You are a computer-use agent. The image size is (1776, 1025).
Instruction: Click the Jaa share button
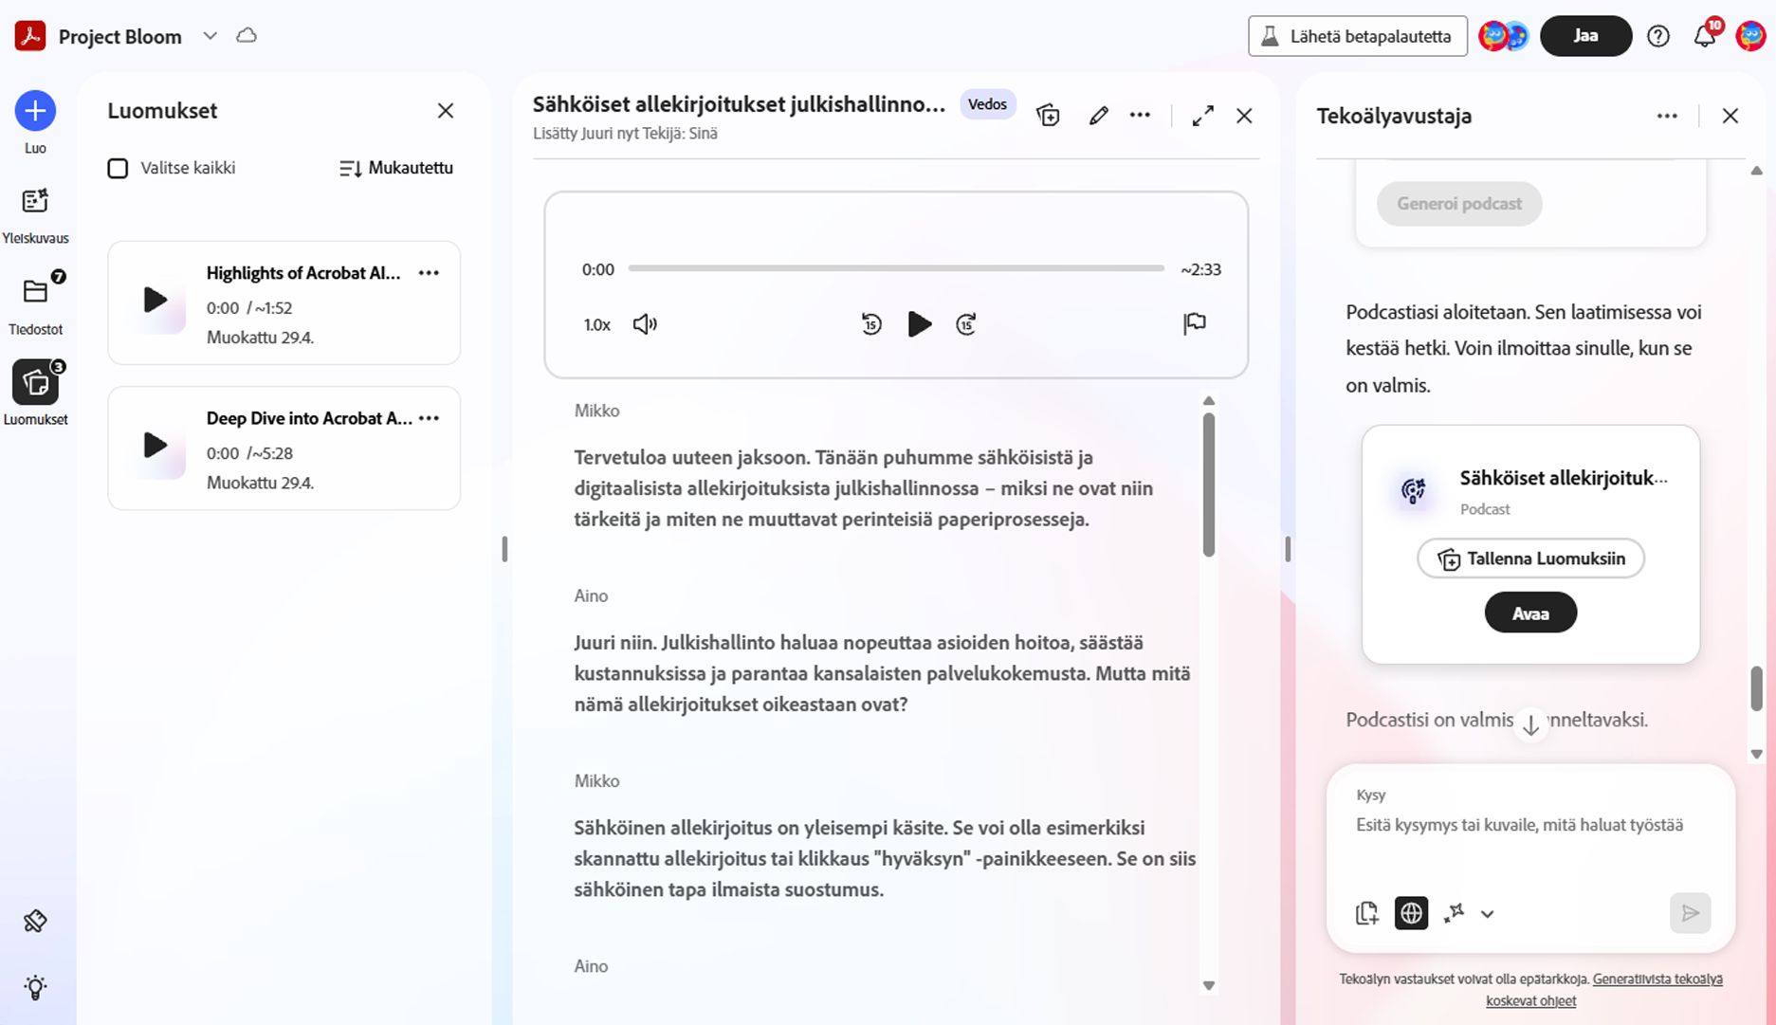coord(1585,36)
